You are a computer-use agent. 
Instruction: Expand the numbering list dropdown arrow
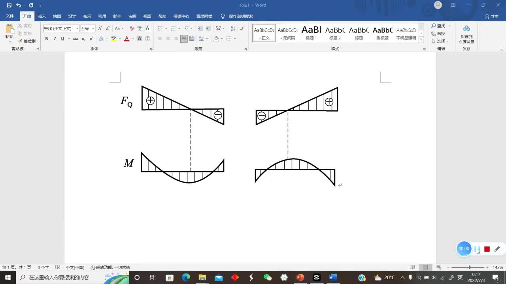pos(179,28)
